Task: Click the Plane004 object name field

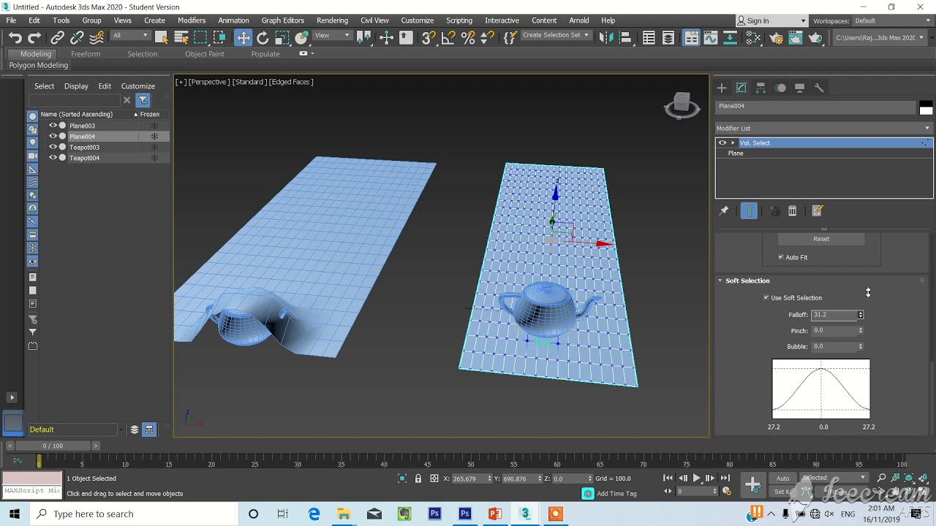Action: tap(815, 107)
